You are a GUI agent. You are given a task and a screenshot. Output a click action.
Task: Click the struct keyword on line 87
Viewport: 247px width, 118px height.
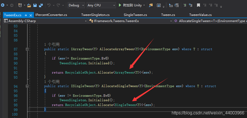(207, 49)
